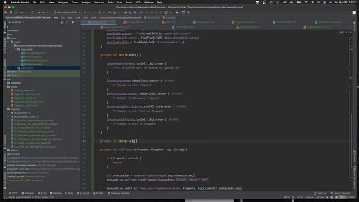359x202 pixels.
Task: Open the Build menu
Action: click(x=111, y=2)
